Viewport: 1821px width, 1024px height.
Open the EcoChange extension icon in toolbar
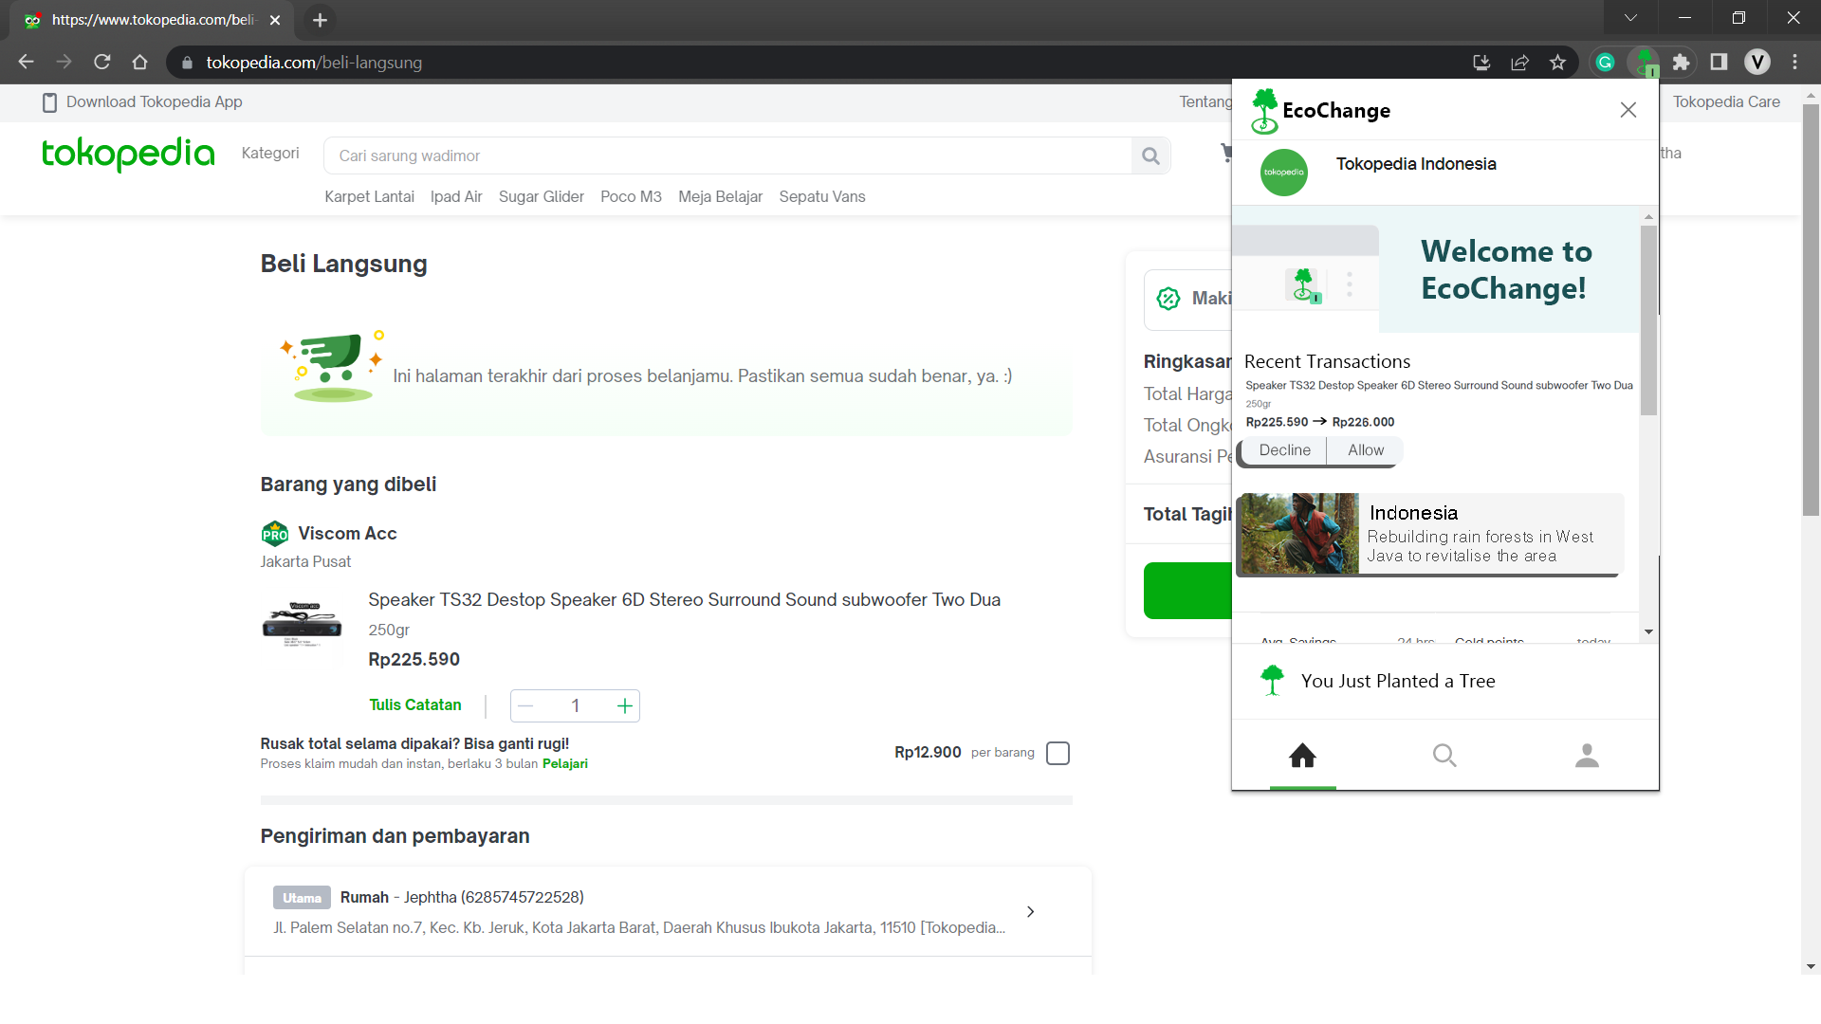1645,63
